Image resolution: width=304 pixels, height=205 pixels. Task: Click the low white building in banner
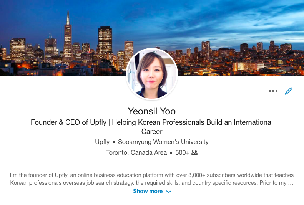(248, 66)
